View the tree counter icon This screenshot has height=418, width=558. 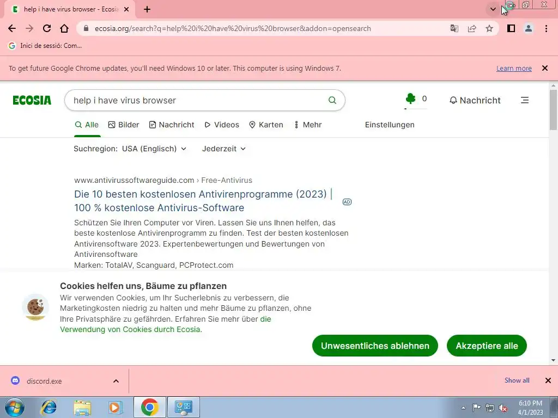(411, 99)
